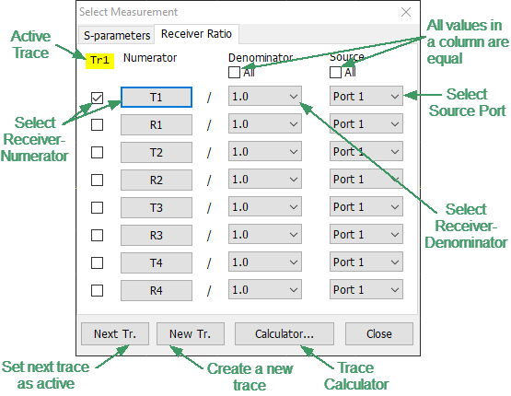The width and height of the screenshot is (511, 396).
Task: Close the Select Measurement dialog with the X icon
Action: (406, 12)
